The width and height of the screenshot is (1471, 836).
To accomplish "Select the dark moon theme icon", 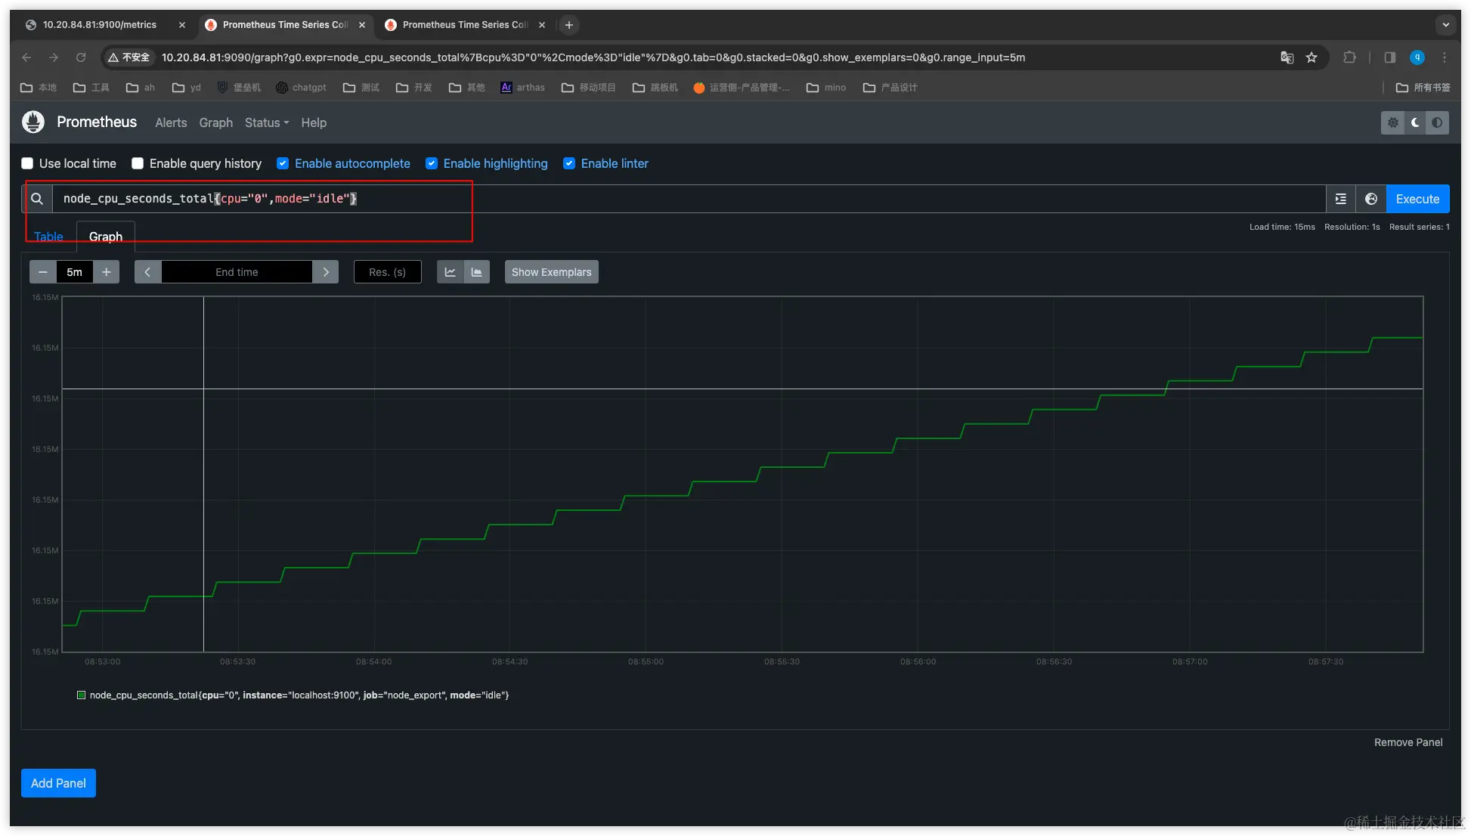I will point(1415,122).
